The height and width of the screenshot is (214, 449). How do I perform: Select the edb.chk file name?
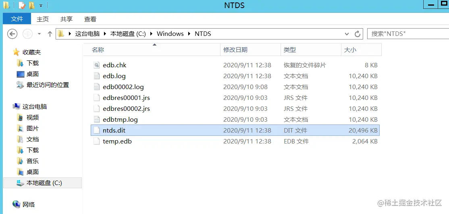tap(114, 65)
